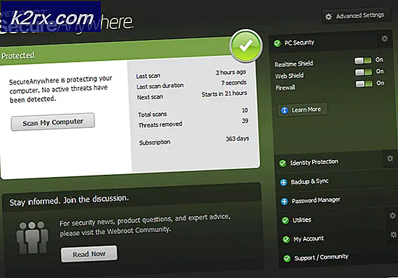The width and height of the screenshot is (398, 278).
Task: Click the '7 seconds' scan duration value
Action: click(x=234, y=83)
